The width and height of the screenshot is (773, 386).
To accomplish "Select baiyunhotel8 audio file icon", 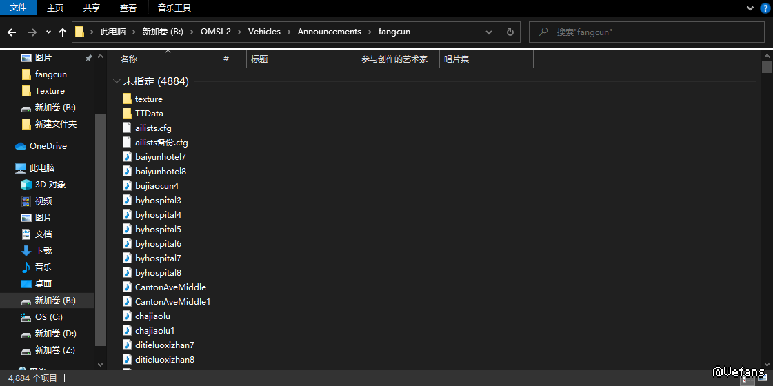I will point(127,172).
